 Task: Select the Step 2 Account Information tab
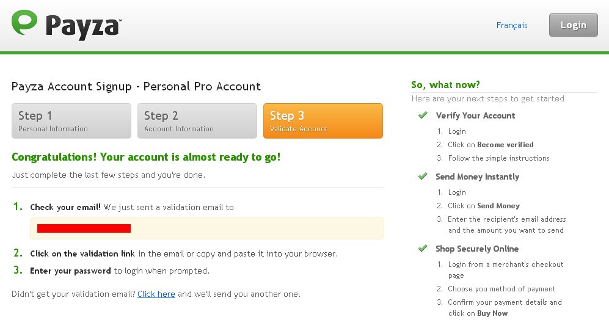(x=197, y=121)
